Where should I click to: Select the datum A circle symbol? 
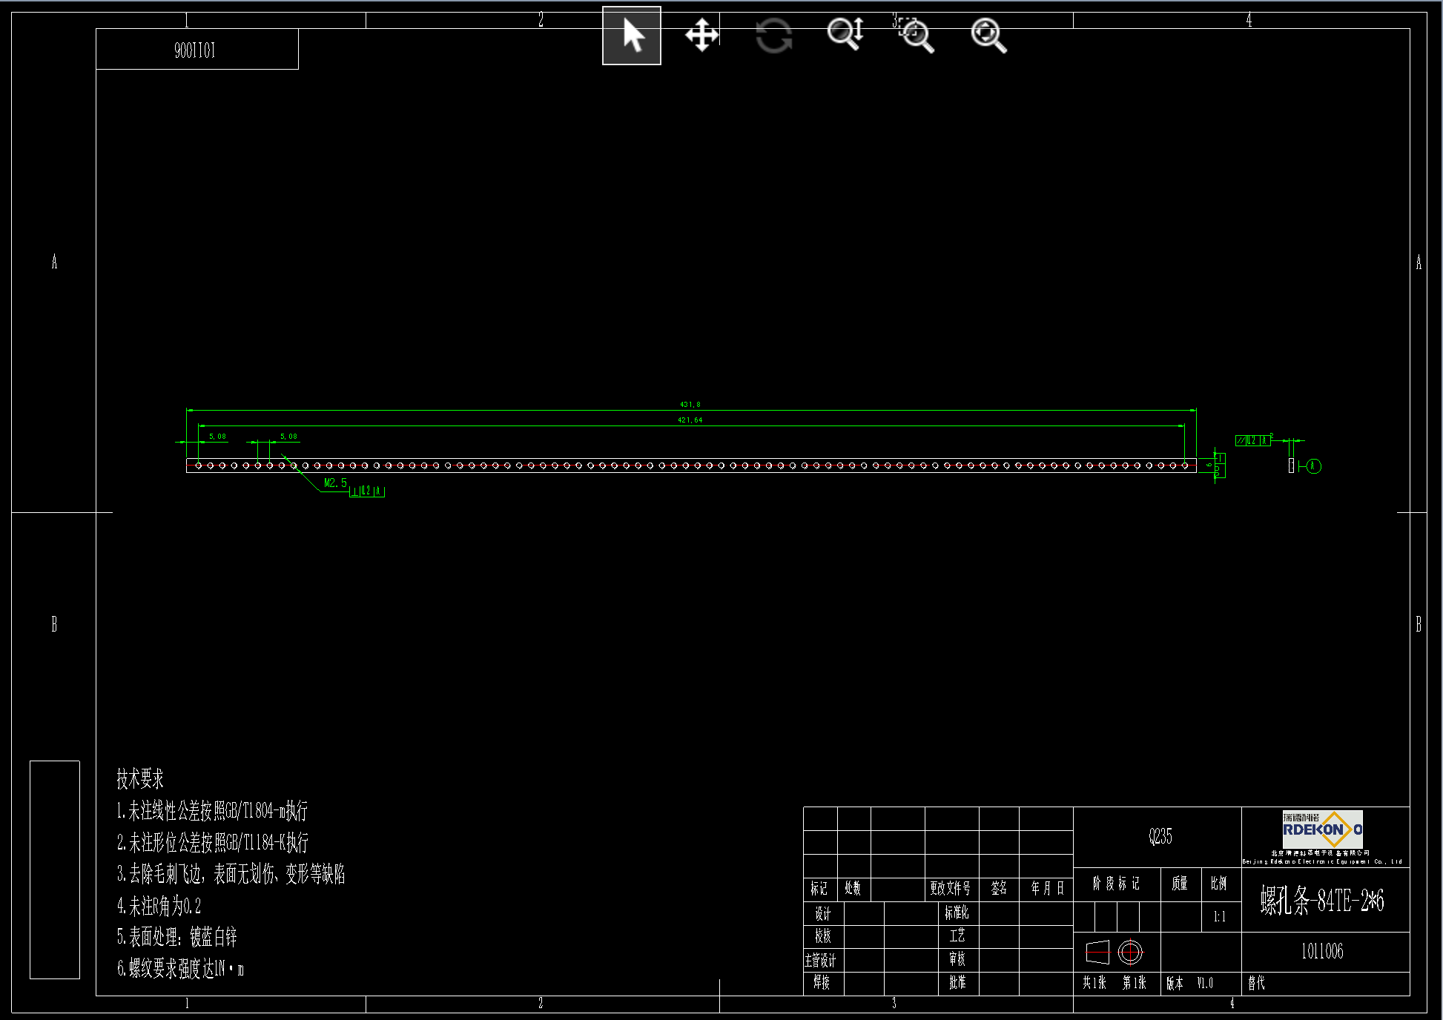point(1313,466)
